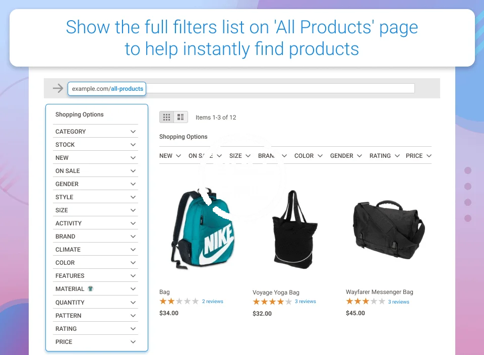Click the Nike backpack product image
484x355 pixels.
[x=202, y=229]
